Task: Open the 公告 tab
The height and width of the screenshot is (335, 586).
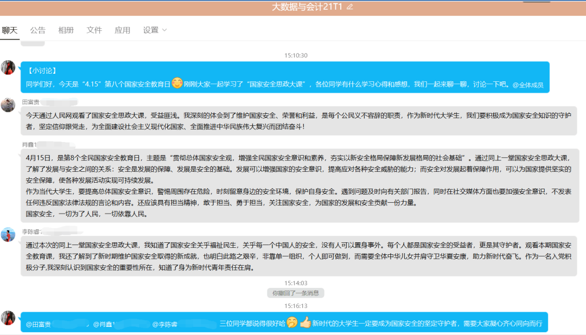Action: [x=38, y=30]
